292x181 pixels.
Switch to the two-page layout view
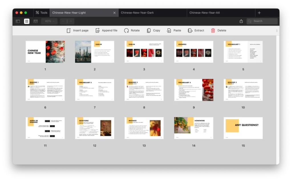coord(35,21)
